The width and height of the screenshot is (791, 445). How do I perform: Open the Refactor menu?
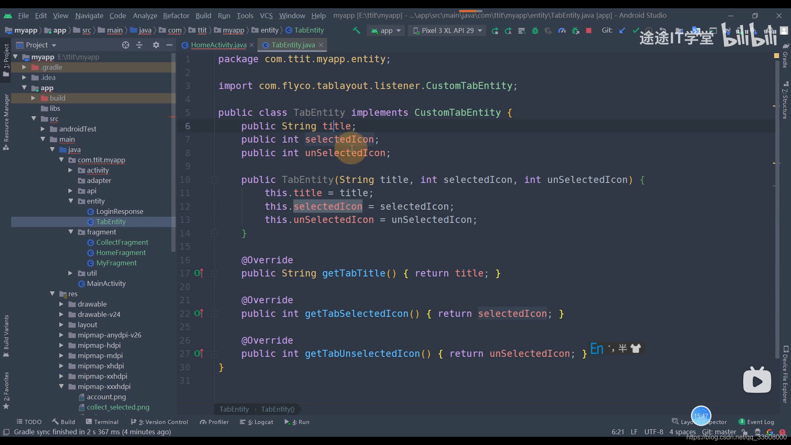tap(176, 16)
